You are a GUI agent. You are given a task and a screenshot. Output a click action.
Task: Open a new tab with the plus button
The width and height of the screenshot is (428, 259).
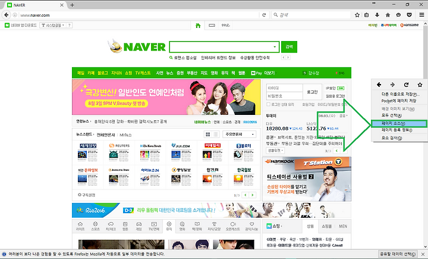[x=72, y=5]
